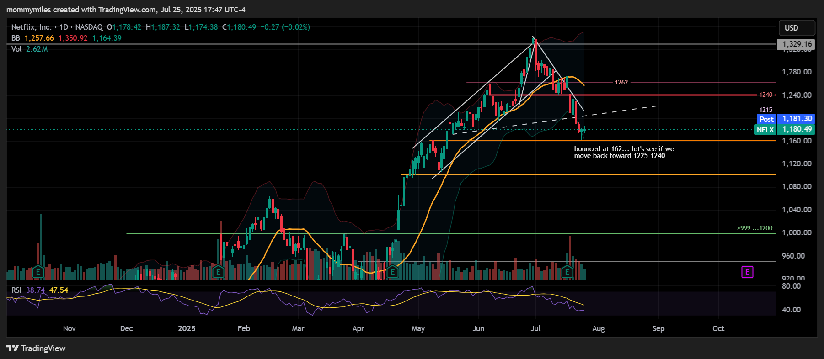Image resolution: width=824 pixels, height=359 pixels.
Task: Click the 1,329.16 price line label
Action: pos(796,44)
